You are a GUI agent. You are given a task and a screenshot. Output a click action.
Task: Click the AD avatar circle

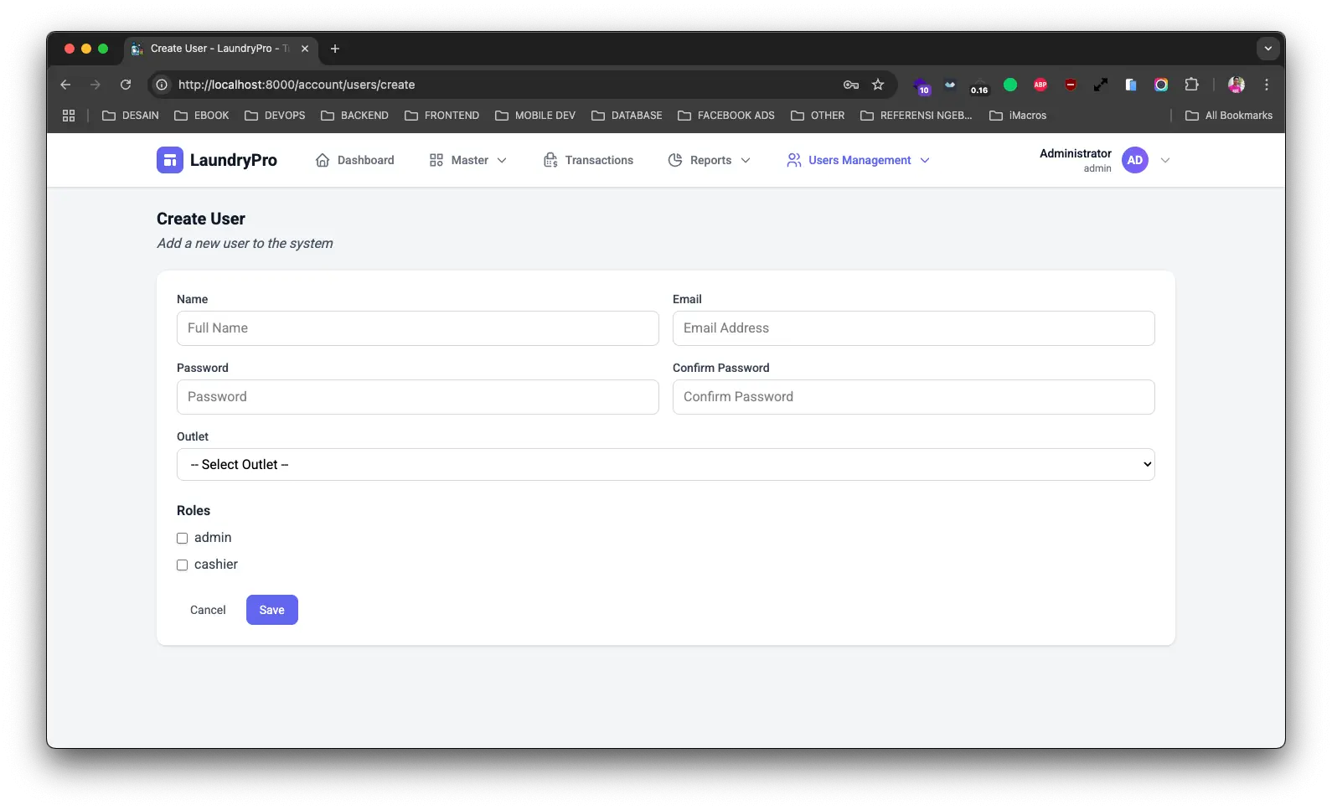pyautogui.click(x=1135, y=160)
